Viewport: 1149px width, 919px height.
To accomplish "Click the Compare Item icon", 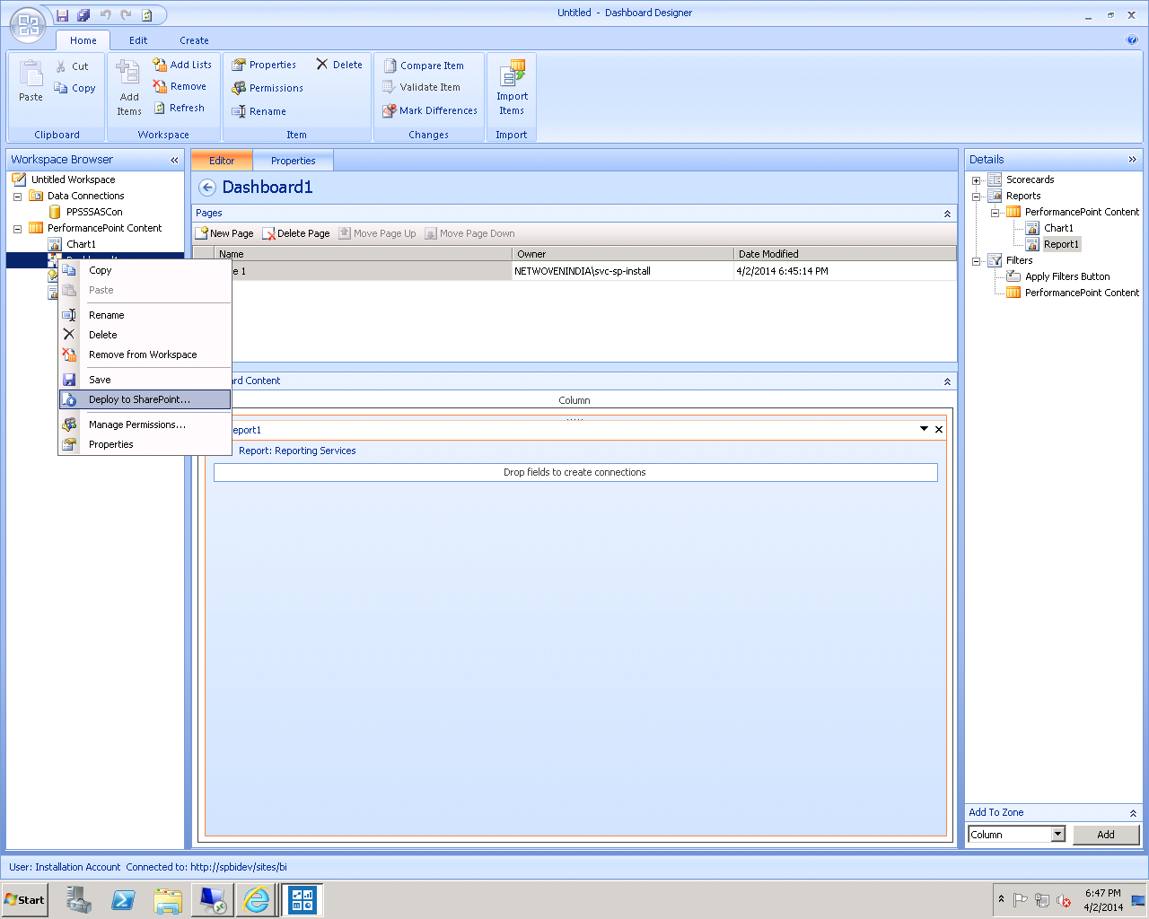I will 391,65.
